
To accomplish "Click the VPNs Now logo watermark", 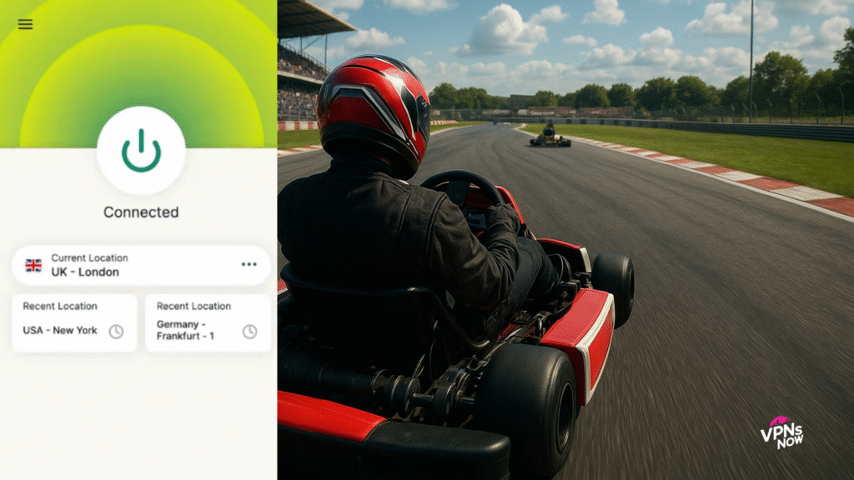I will click(782, 432).
